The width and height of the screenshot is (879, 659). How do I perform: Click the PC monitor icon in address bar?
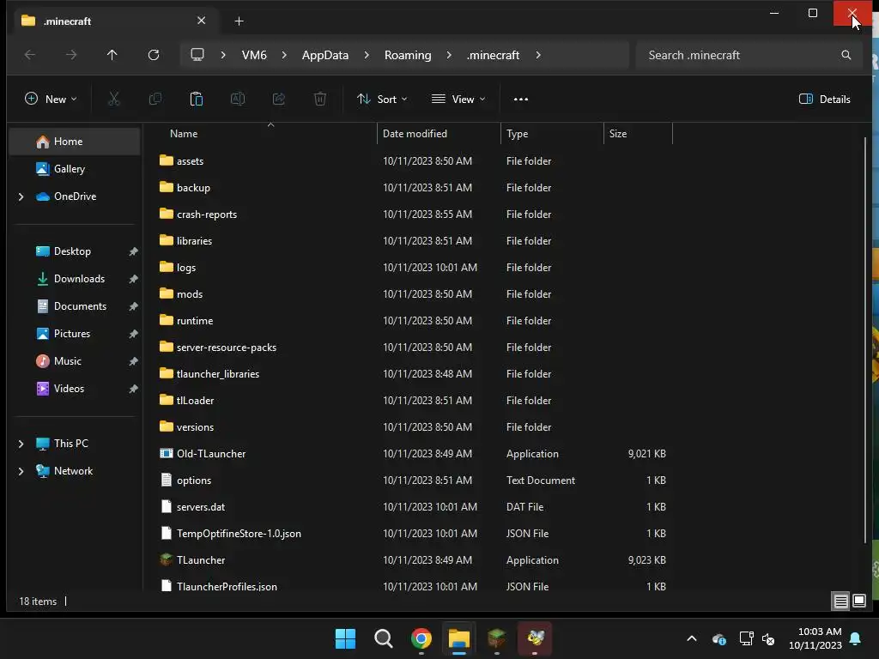point(197,55)
